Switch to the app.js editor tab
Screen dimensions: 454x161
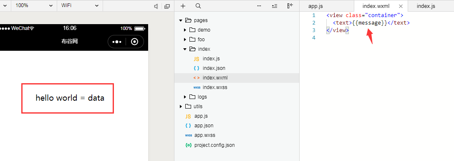315,6
